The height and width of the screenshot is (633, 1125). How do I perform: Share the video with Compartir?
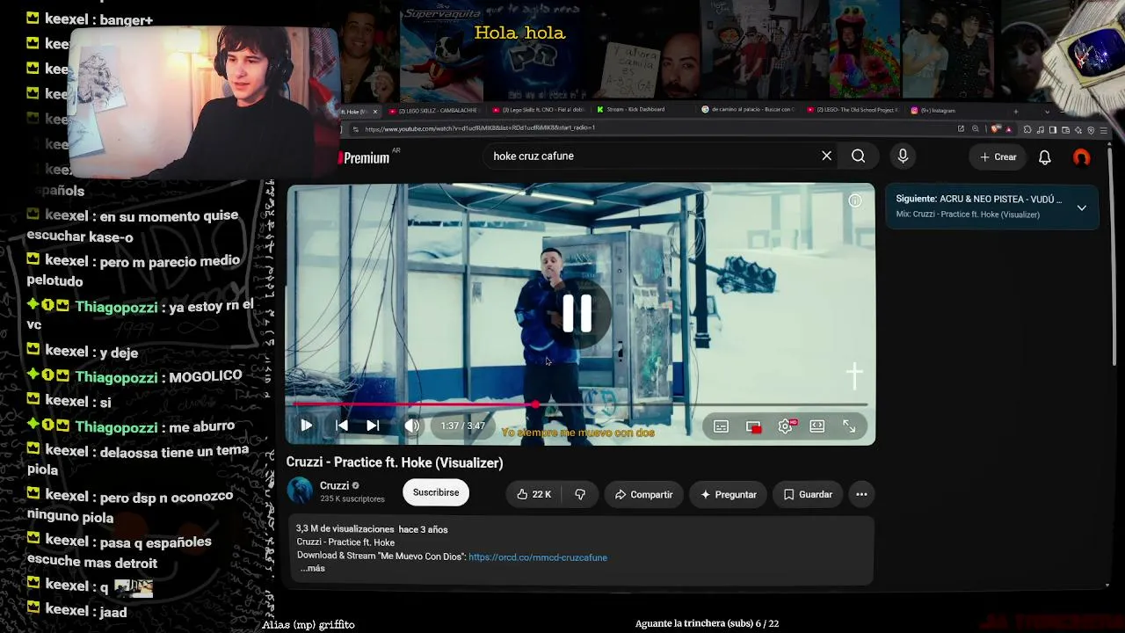tap(643, 494)
